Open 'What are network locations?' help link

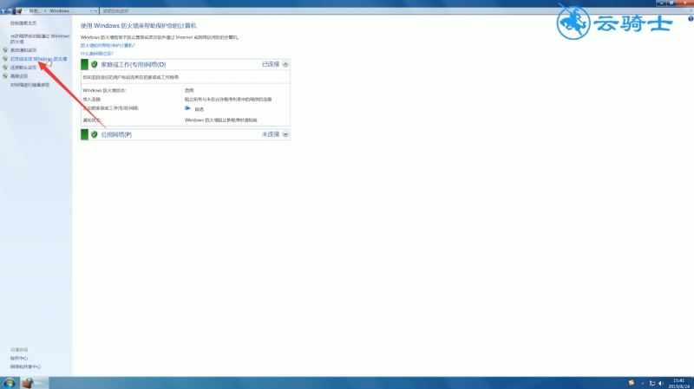[97, 54]
